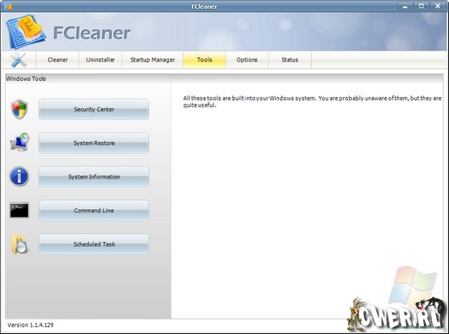Click the Version 1.1.4.129 status text
Screen dimensions: 449x334
(30, 325)
